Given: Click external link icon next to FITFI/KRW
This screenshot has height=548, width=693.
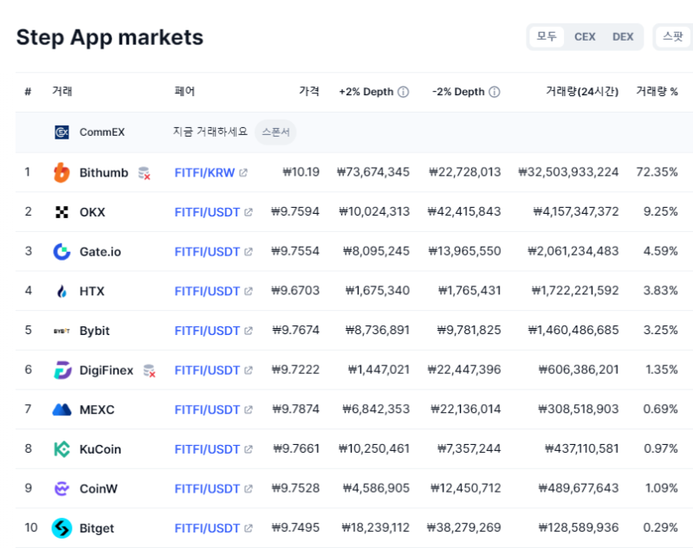Looking at the screenshot, I should [243, 172].
